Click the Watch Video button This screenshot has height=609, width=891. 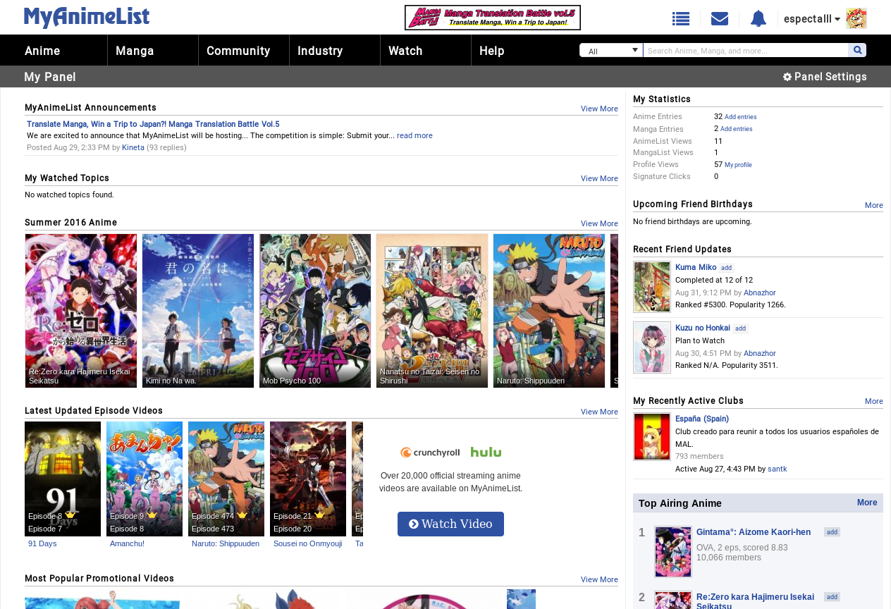coord(450,524)
